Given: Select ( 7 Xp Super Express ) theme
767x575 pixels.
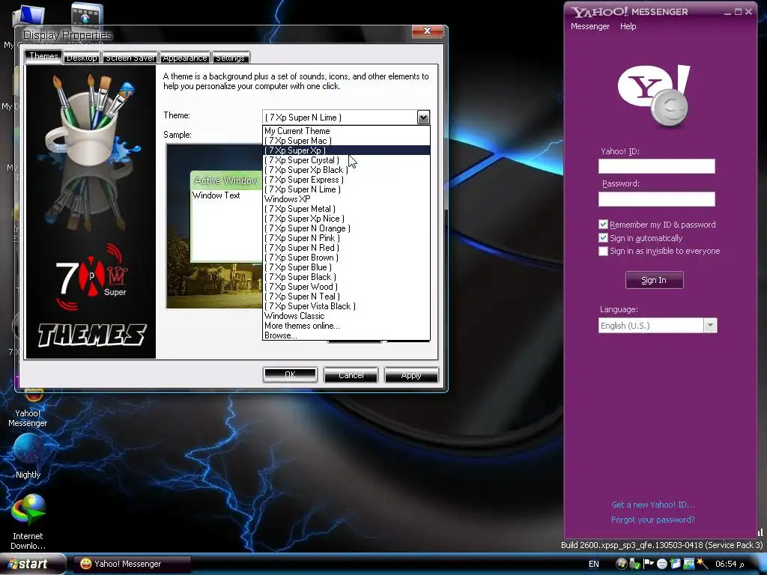Looking at the screenshot, I should (346, 180).
